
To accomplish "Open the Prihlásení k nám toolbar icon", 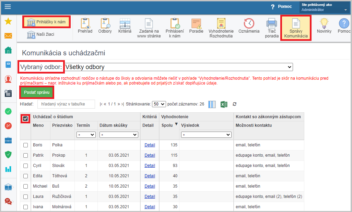I will point(175,28).
